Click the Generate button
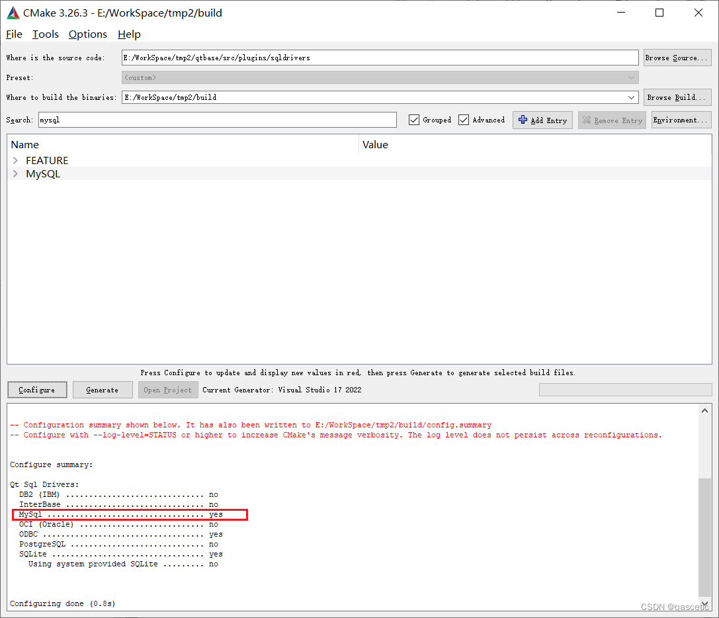Image resolution: width=719 pixels, height=618 pixels. 103,390
